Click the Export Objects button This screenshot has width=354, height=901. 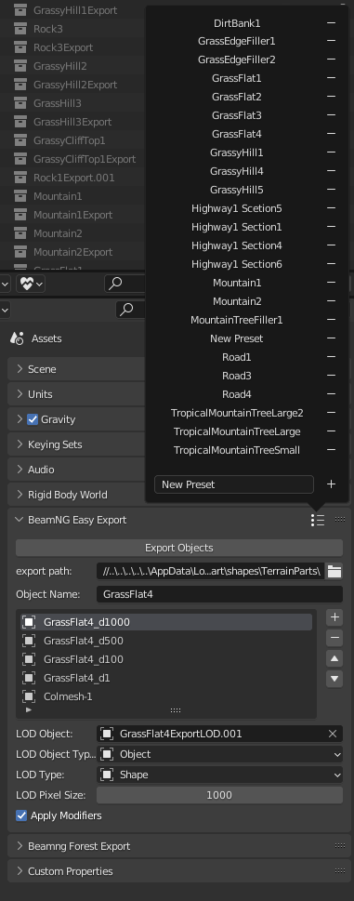179,549
